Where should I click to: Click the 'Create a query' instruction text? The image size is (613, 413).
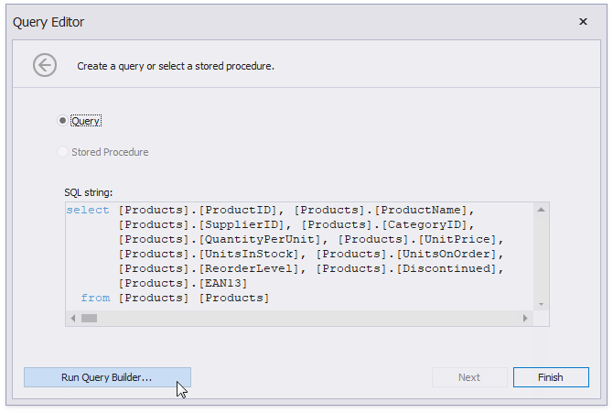click(x=176, y=66)
